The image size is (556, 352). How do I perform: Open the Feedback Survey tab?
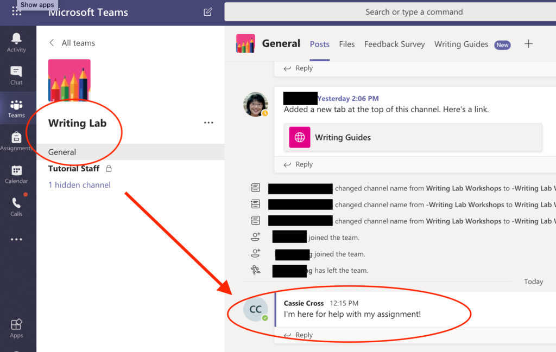(394, 44)
